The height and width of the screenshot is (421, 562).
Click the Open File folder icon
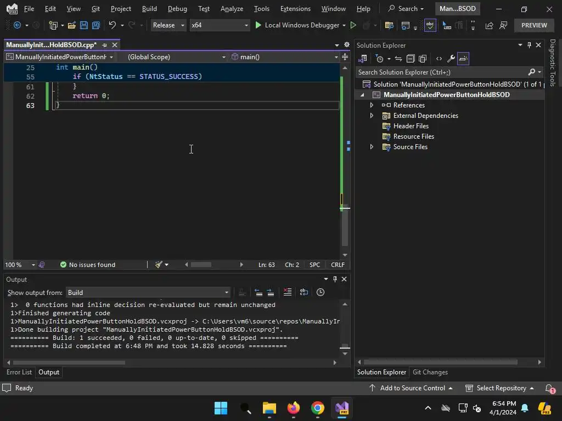72,25
